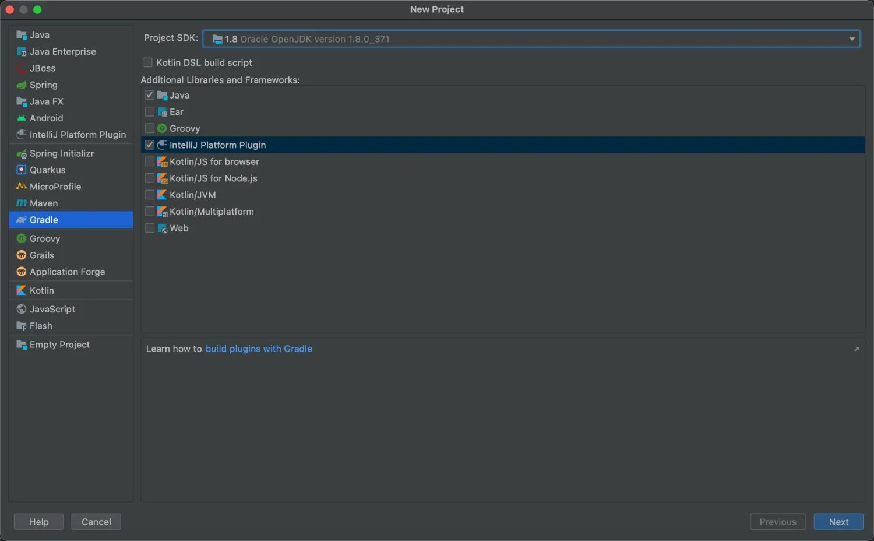Click 'Learn how to' description text

(174, 349)
